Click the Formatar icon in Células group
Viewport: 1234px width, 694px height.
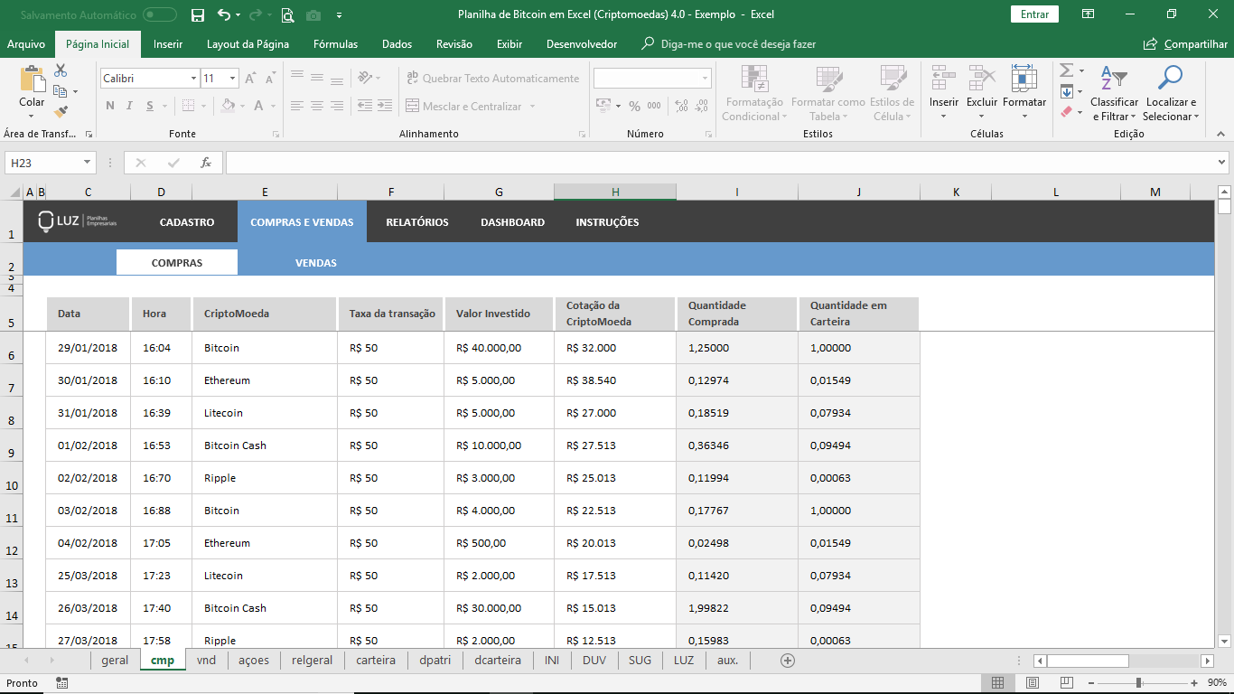[1024, 90]
